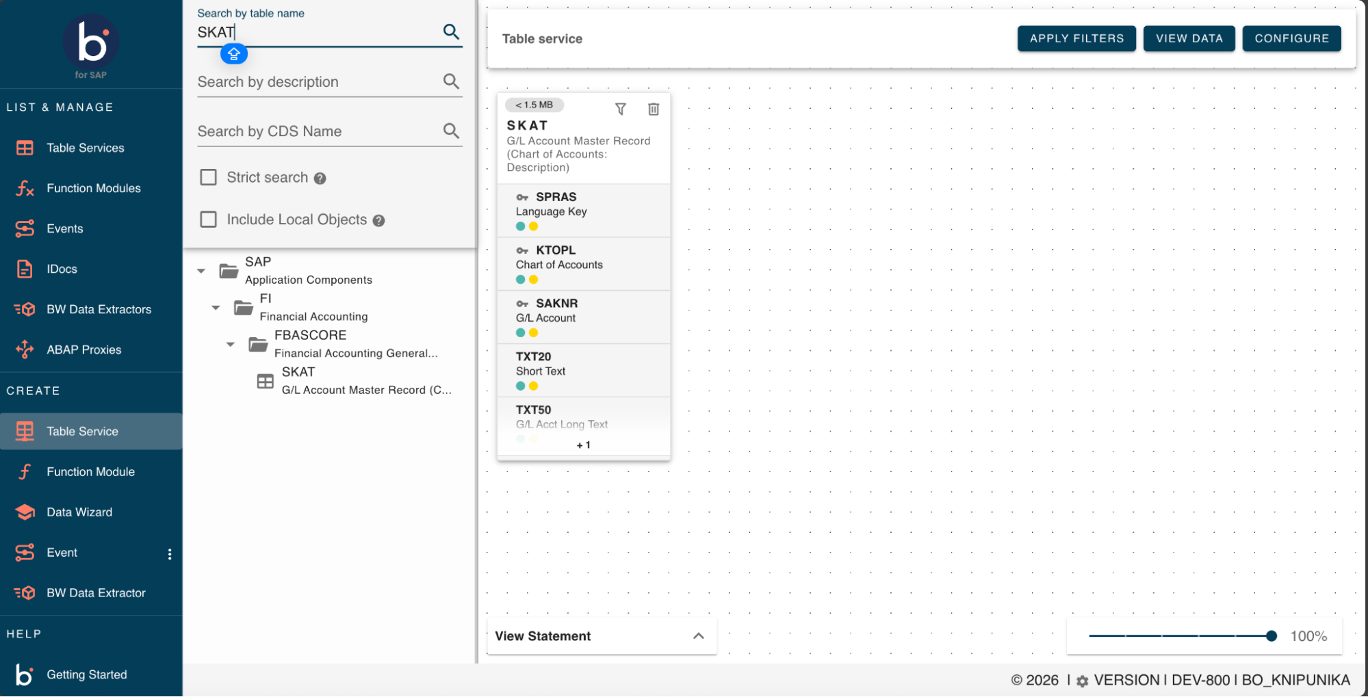Image resolution: width=1368 pixels, height=697 pixels.
Task: Go to BW Data Extractors list
Action: coord(99,309)
